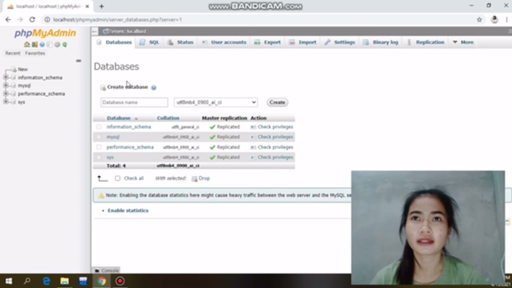The width and height of the screenshot is (512, 288).
Task: Click the Console bar icon
Action: (x=97, y=271)
